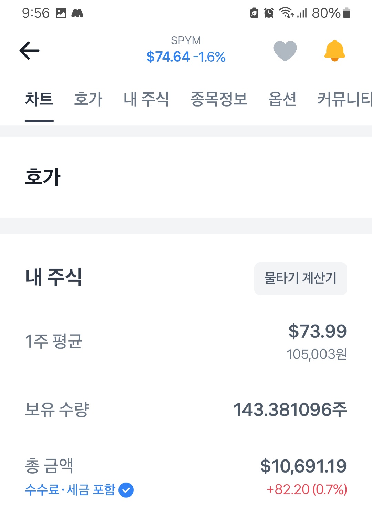Tap the battery icon in status bar
372x506 pixels.
pos(347,13)
